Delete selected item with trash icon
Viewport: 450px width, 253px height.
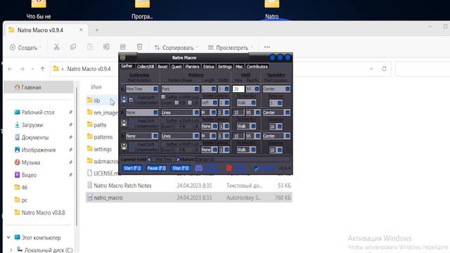pyautogui.click(x=139, y=47)
